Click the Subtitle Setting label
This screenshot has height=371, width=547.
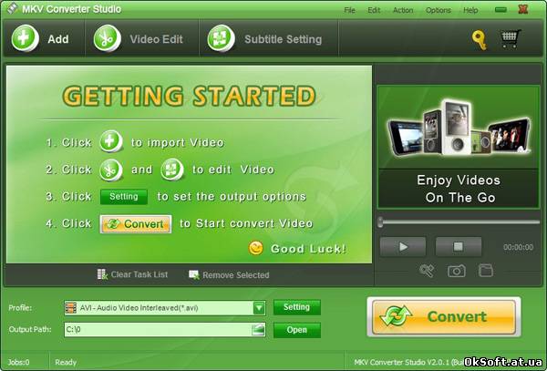pos(283,39)
